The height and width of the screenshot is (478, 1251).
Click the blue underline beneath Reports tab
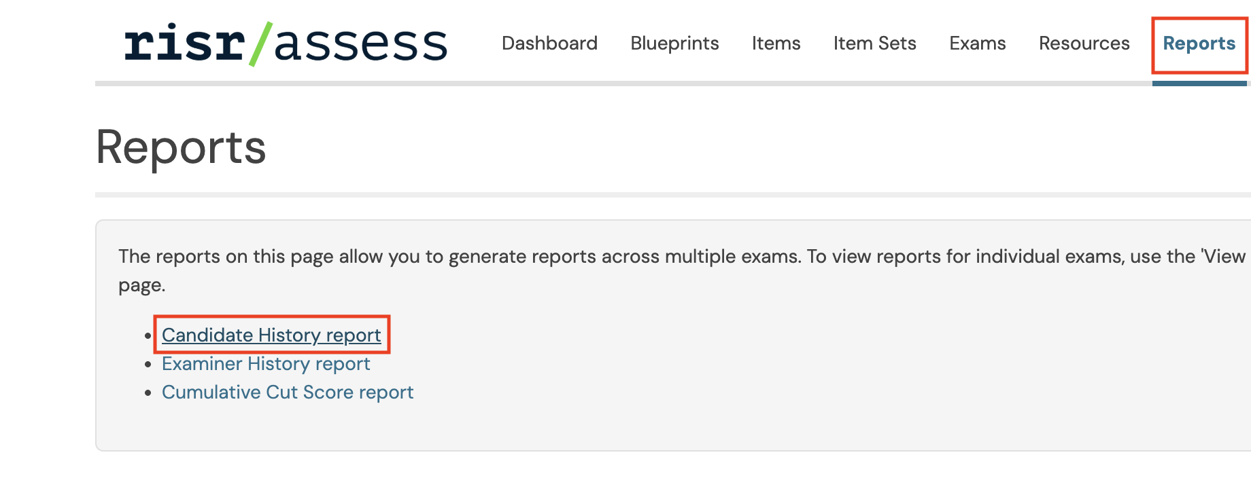pos(1199,84)
